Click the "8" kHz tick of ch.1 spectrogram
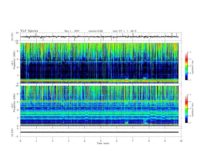This screenshot has width=204, height=158. [18, 51]
